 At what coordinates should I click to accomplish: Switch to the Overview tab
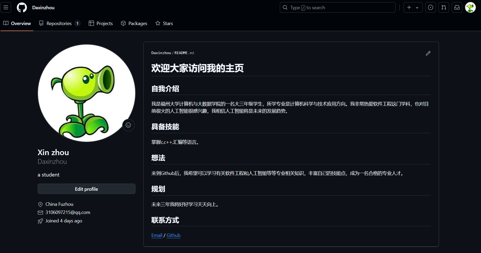click(17, 23)
